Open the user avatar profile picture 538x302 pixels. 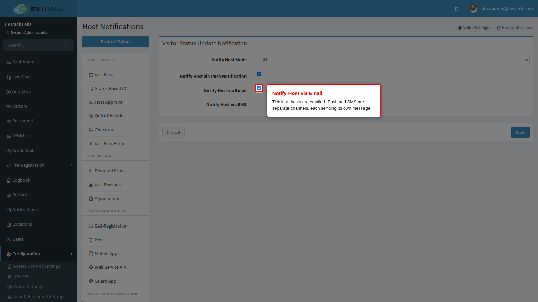[x=474, y=9]
